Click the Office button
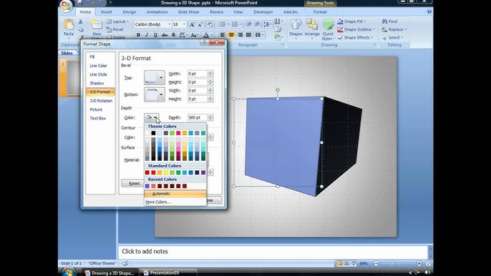 click(x=67, y=6)
